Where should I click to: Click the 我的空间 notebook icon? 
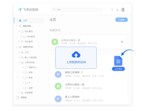coord(20,26)
